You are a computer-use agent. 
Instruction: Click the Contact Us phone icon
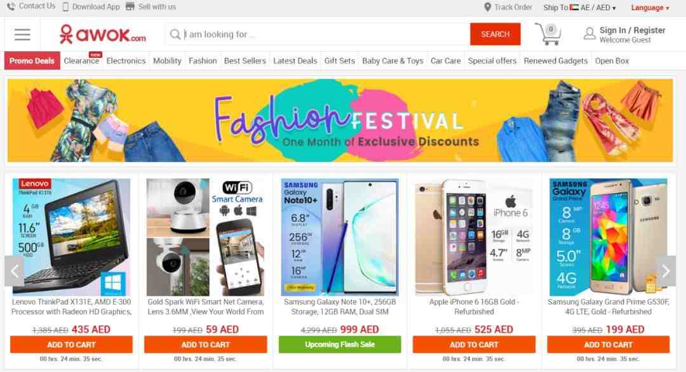(11, 6)
